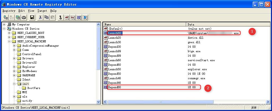
Task: Select the notify key
Action: coord(27,101)
